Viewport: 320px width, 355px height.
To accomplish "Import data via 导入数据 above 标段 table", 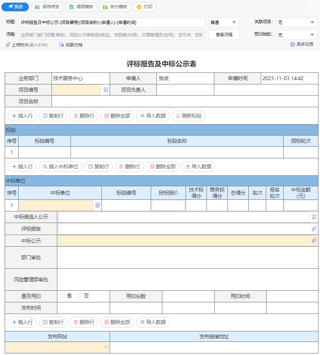I will coord(153,116).
